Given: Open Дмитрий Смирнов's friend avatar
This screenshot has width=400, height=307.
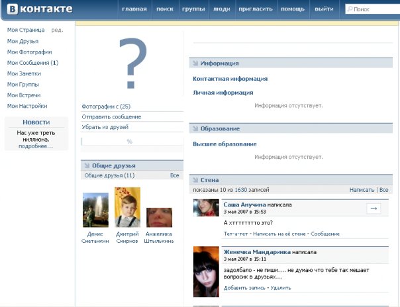Looking at the screenshot, I should pyautogui.click(x=127, y=207).
